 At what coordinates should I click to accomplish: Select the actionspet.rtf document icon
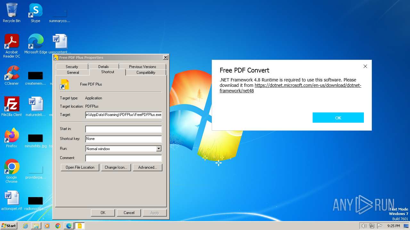(x=12, y=200)
